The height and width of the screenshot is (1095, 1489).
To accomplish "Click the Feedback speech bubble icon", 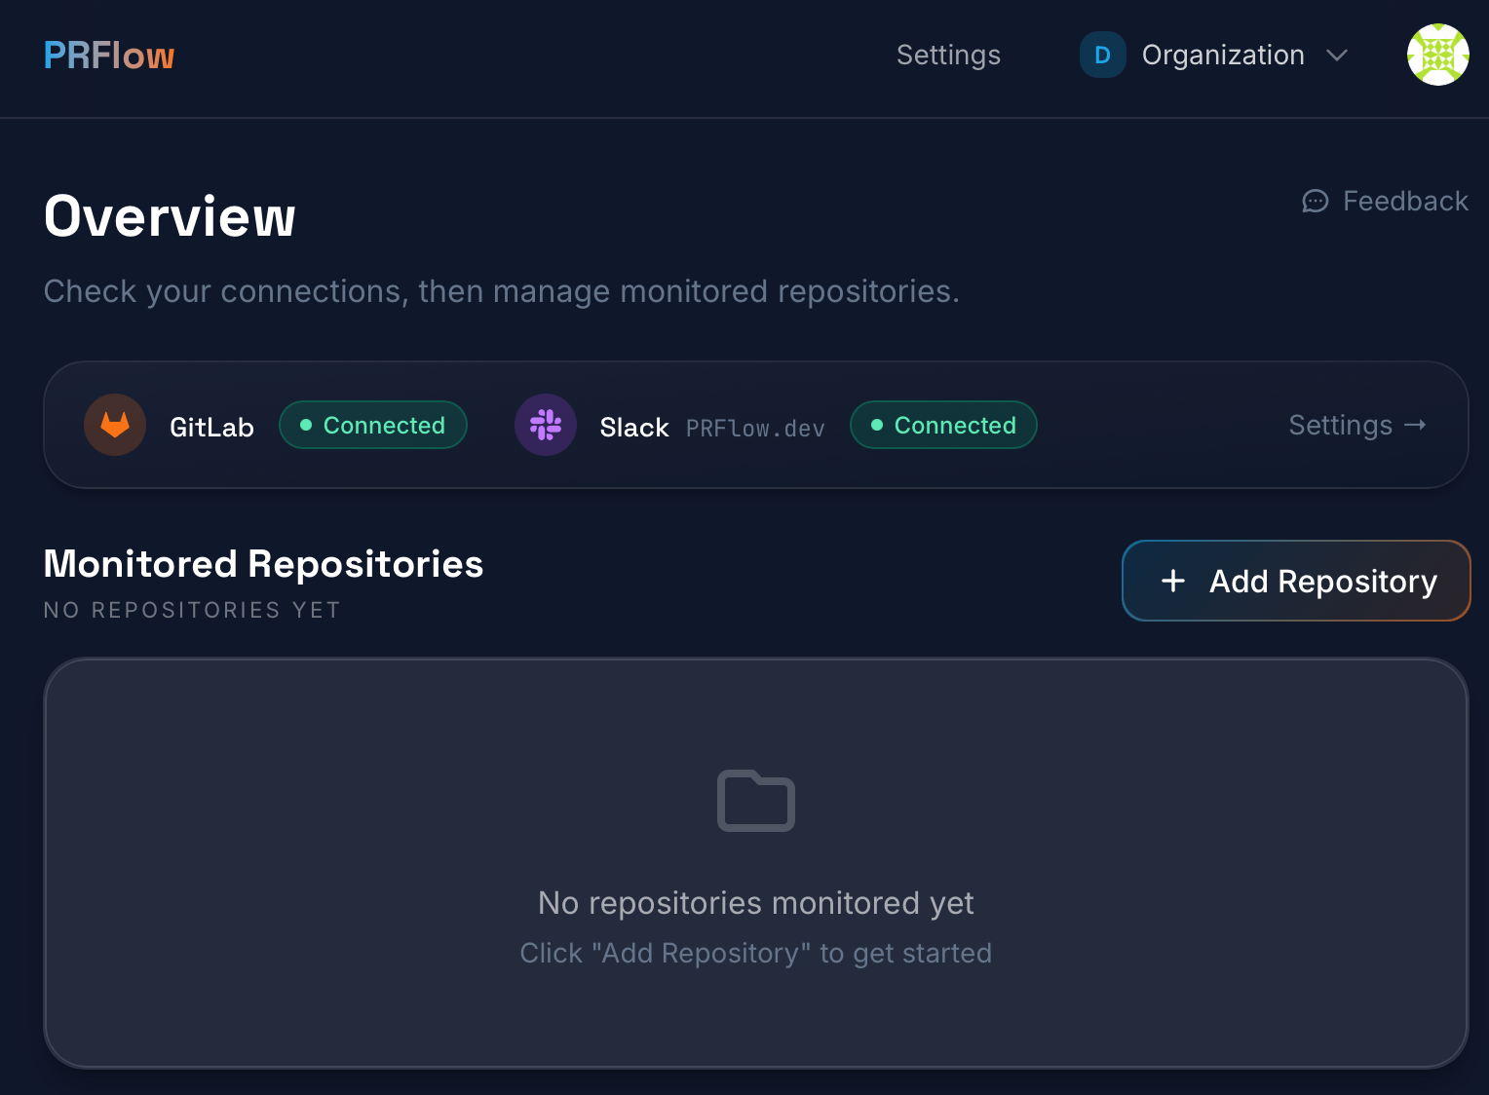I will tap(1316, 201).
